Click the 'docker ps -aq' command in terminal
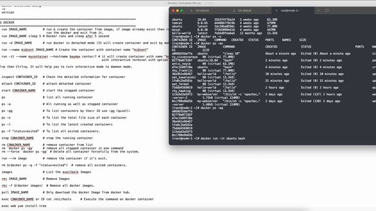Viewport: 376px width, 211px height. pos(211,108)
